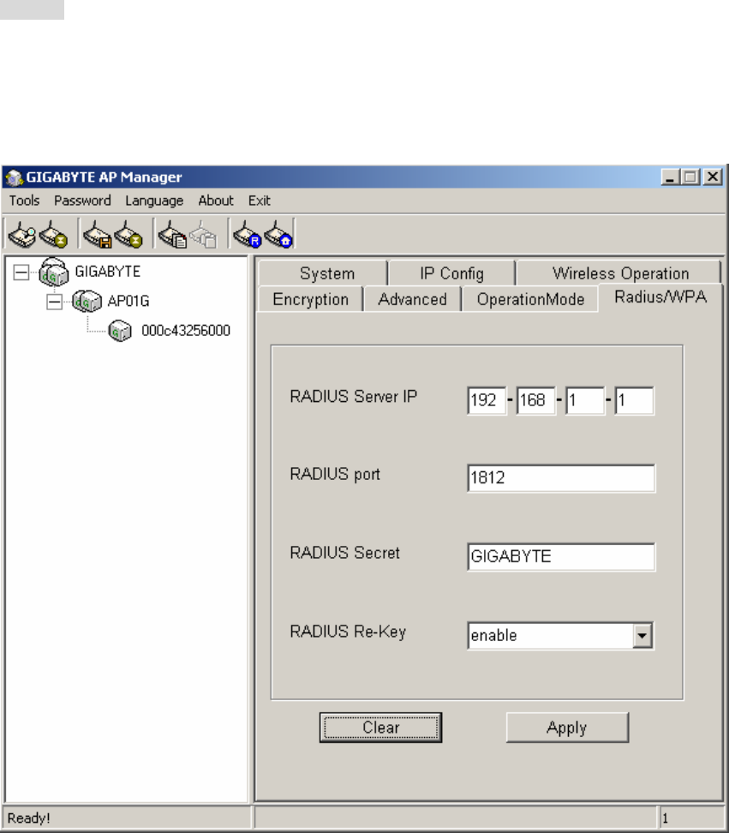
Task: Switch to the Encryption tab
Action: click(310, 299)
